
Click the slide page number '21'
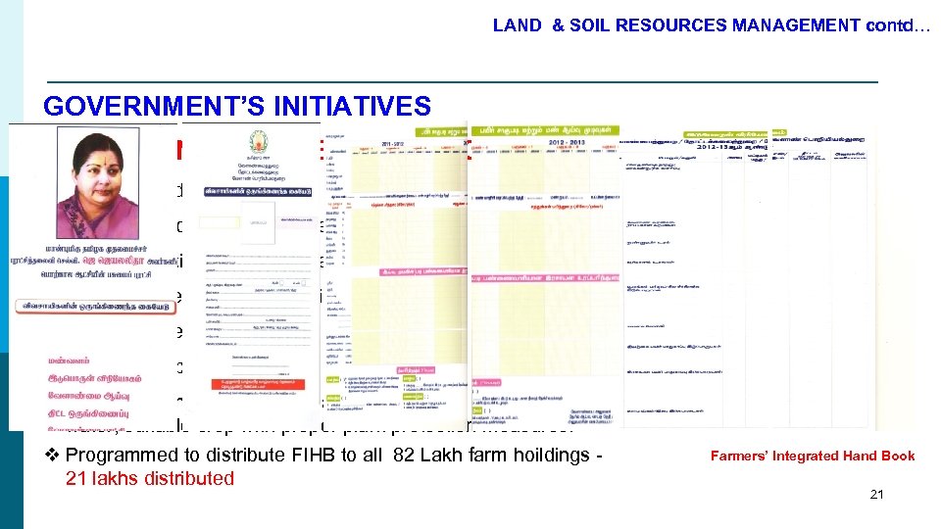click(876, 494)
